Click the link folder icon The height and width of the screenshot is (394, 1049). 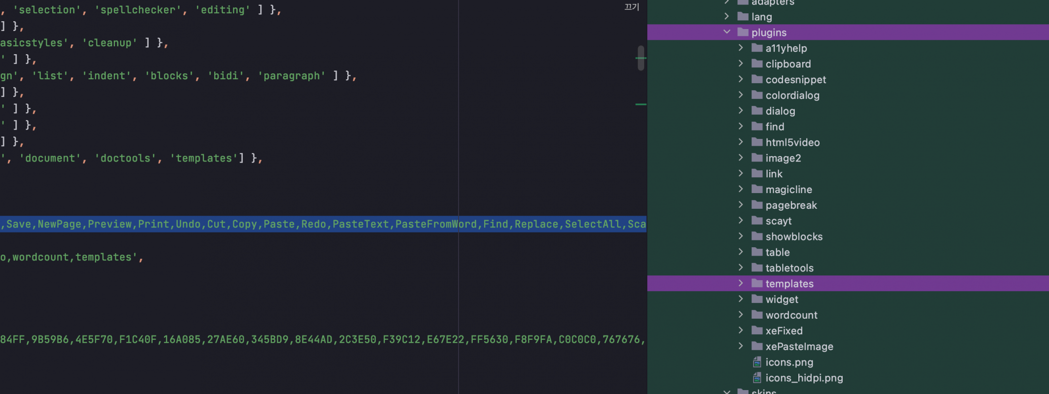757,173
